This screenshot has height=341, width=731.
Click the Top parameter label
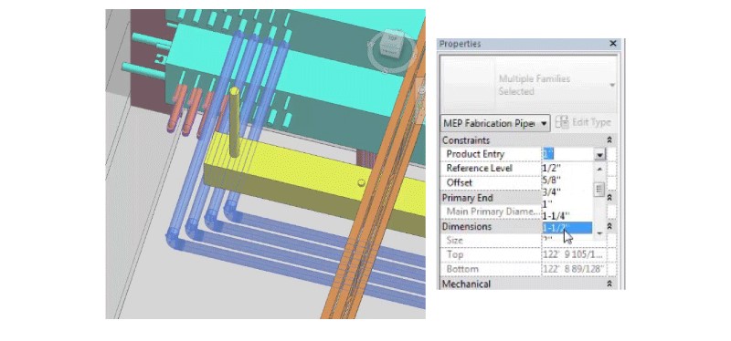coord(454,255)
